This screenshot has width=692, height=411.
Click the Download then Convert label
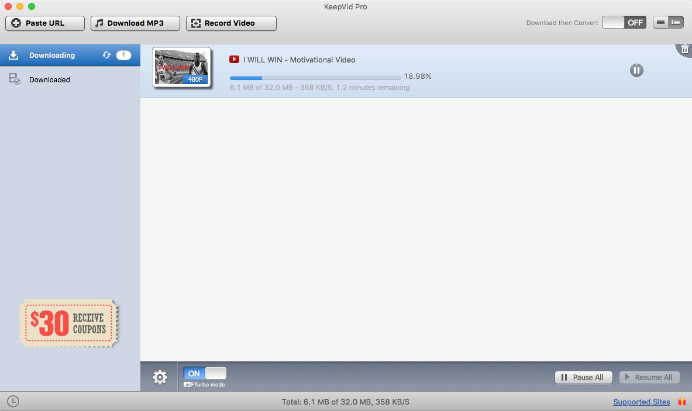[x=562, y=23]
